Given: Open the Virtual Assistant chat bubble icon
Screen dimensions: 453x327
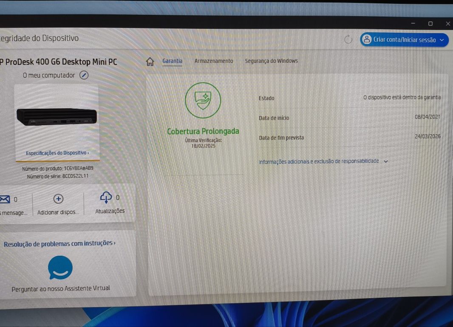Looking at the screenshot, I should click(x=60, y=268).
